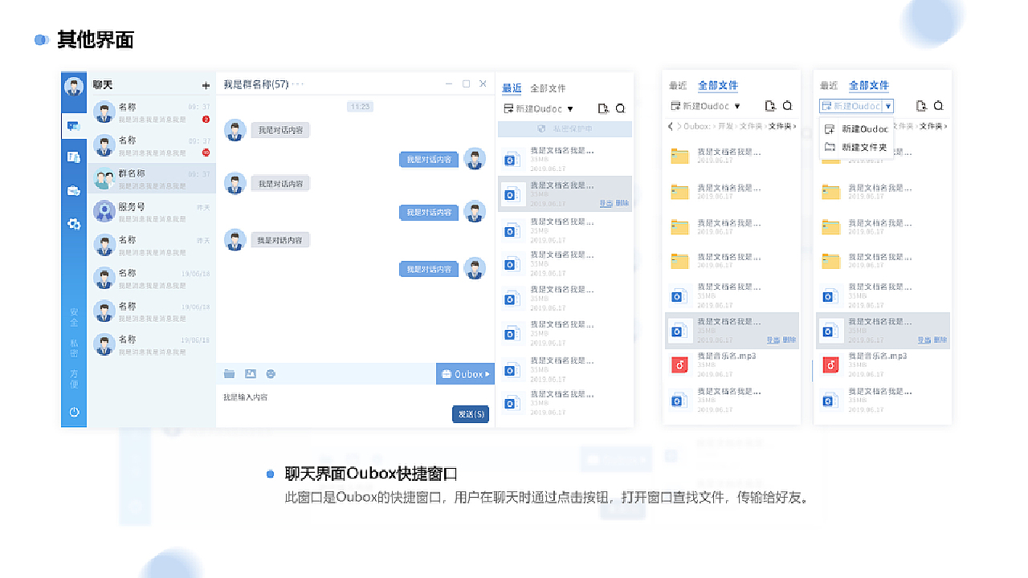Click 删除 link in middle file panel
Screen dimensions: 1028x578
tap(789, 340)
